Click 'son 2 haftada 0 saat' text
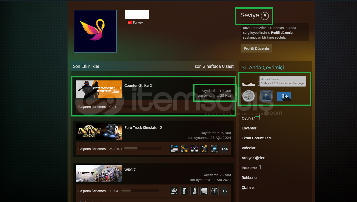Image resolution: width=357 pixels, height=202 pixels. pyautogui.click(x=214, y=66)
